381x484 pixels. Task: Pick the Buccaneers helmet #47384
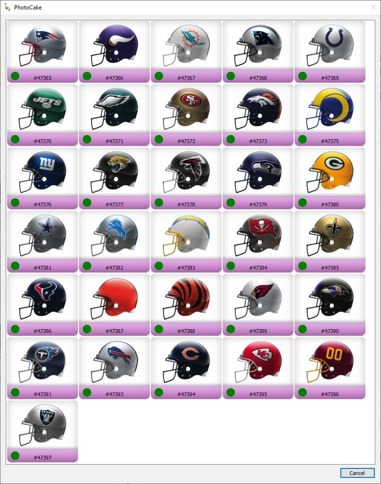point(258,236)
